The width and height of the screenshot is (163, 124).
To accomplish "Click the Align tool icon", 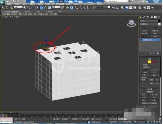I will click(x=117, y=8).
